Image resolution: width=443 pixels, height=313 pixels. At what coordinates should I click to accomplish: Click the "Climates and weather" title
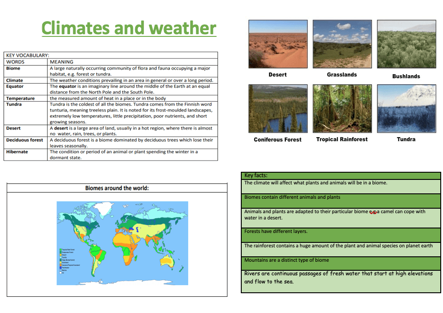[129, 28]
